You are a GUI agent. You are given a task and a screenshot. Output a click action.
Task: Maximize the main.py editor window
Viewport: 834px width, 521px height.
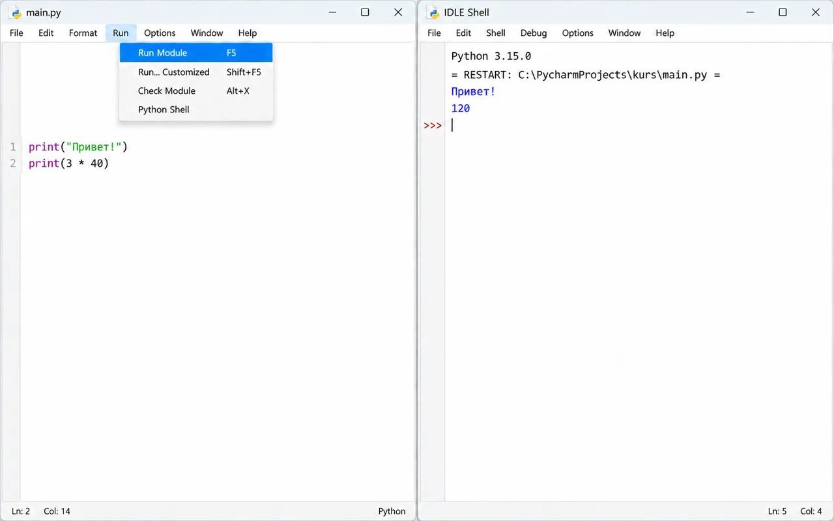click(365, 12)
